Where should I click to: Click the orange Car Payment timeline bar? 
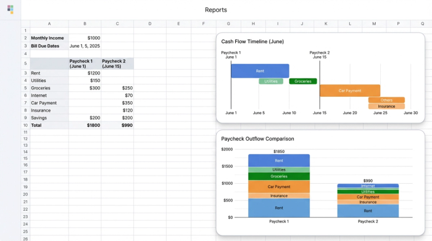[350, 91]
